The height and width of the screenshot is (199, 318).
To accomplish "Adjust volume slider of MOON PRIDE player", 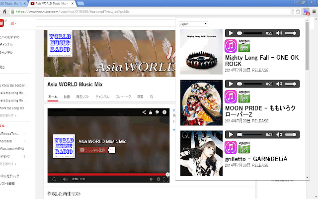I will [x=291, y=84].
